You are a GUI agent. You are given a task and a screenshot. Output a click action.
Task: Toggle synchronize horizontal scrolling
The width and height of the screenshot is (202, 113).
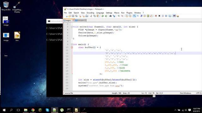[x=130, y=16]
